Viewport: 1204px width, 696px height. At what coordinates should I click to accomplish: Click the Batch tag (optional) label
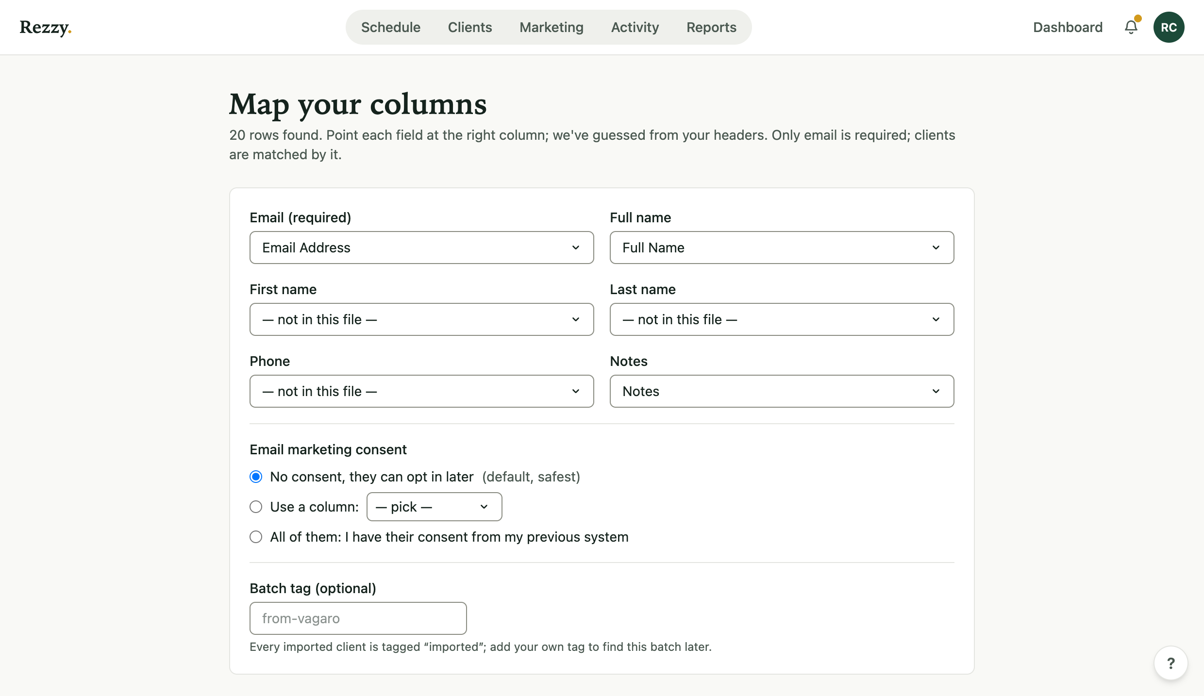point(313,588)
